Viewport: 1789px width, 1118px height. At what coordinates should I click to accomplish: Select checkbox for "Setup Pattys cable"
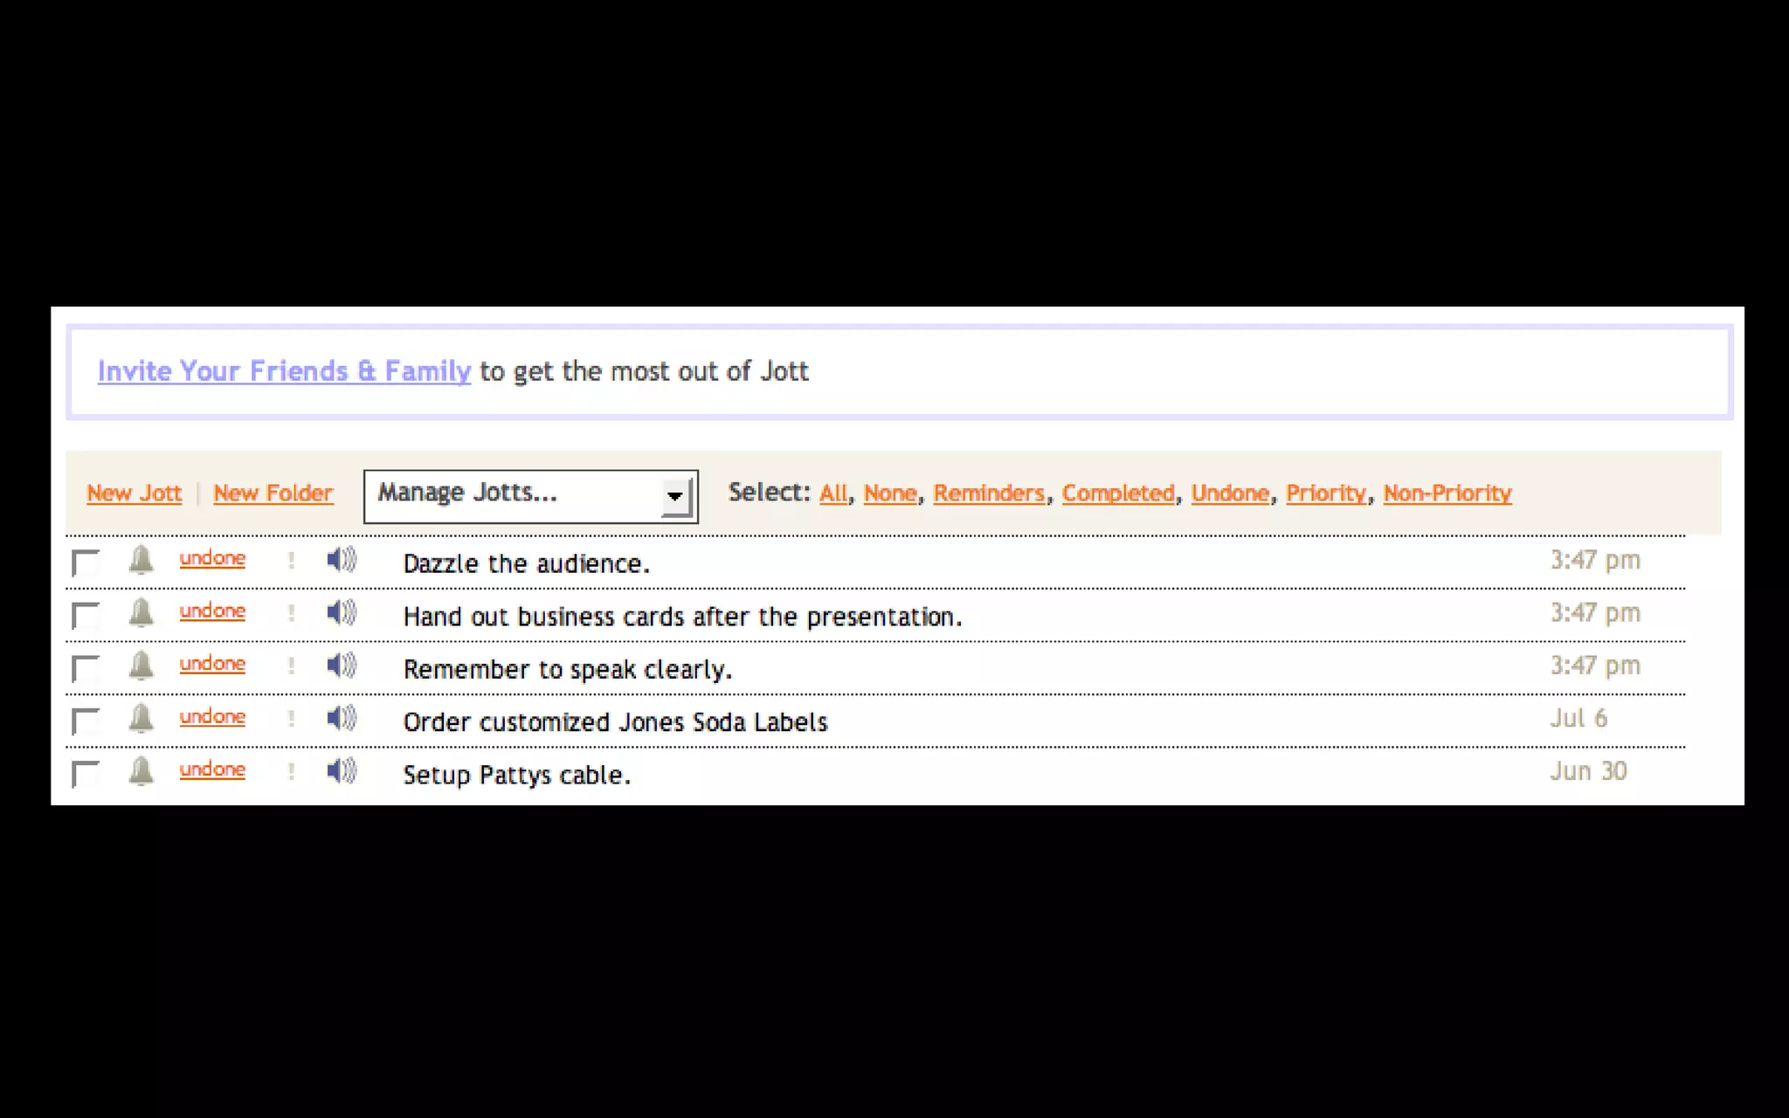(86, 774)
